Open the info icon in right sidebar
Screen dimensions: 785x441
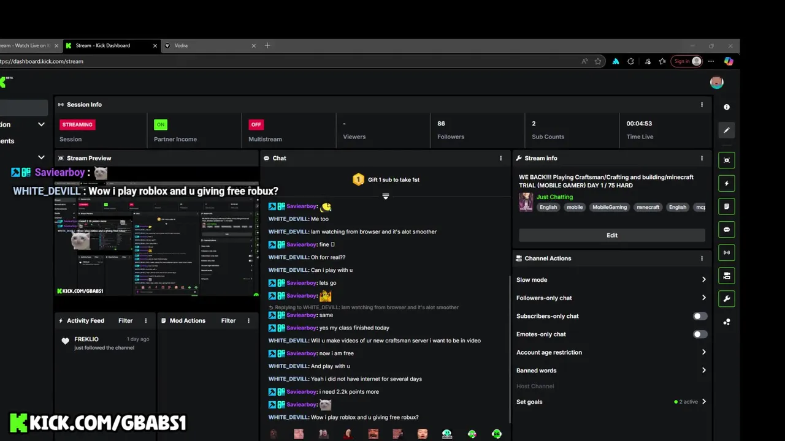(727, 107)
